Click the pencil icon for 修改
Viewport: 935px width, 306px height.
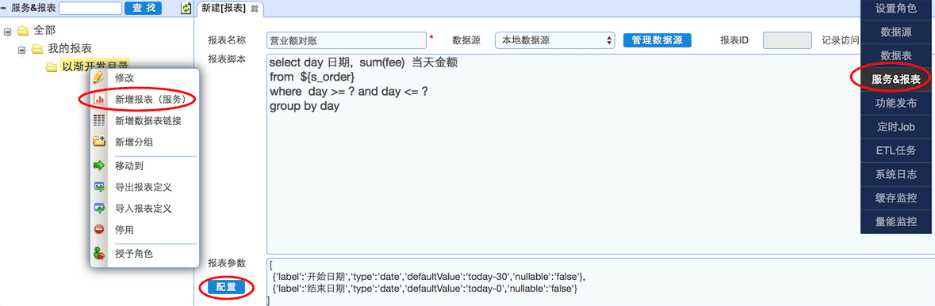99,77
